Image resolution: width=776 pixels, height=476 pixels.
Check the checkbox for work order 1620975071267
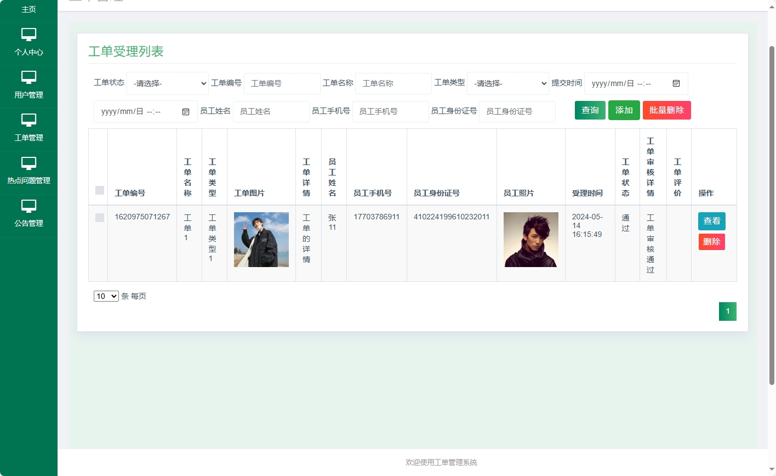tap(99, 218)
